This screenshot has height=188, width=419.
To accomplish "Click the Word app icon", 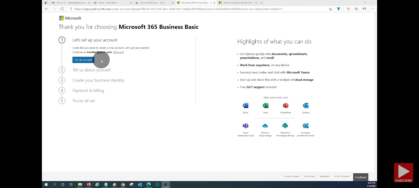I will (x=245, y=105).
